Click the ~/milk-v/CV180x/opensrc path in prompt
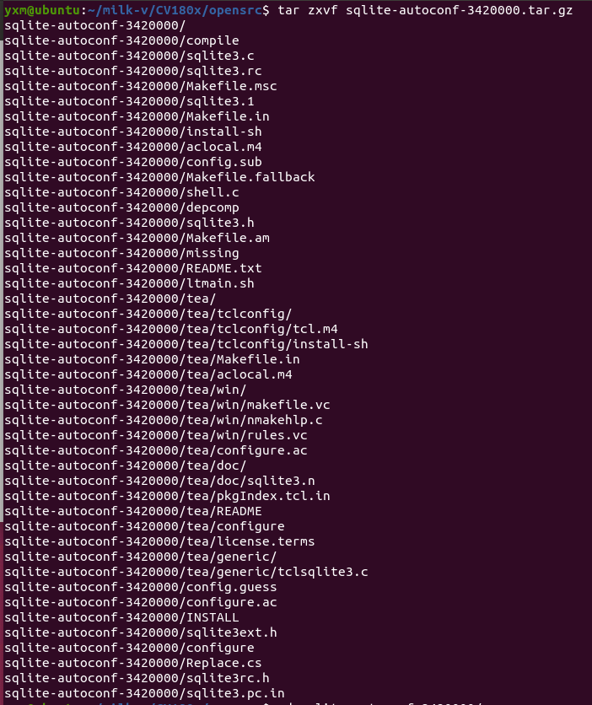The height and width of the screenshot is (705, 592). (175, 10)
